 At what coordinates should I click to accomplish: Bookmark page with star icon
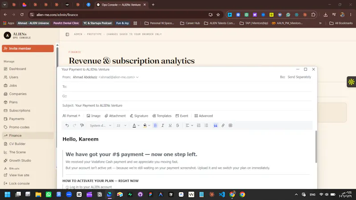(218, 15)
